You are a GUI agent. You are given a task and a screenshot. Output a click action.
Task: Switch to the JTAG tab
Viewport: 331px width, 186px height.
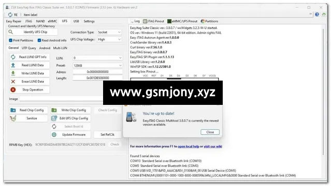click(x=28, y=21)
